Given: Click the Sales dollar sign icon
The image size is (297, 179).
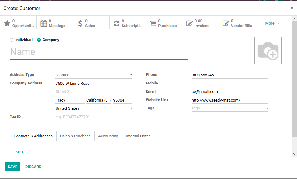Looking at the screenshot, I should [x=80, y=23].
